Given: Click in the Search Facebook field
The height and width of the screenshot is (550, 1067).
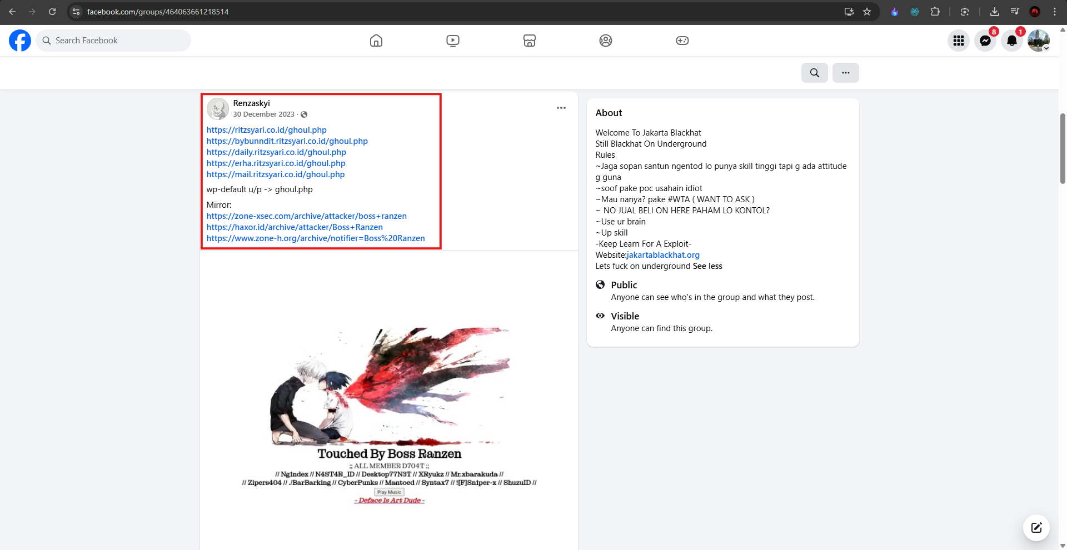Looking at the screenshot, I should tap(113, 41).
